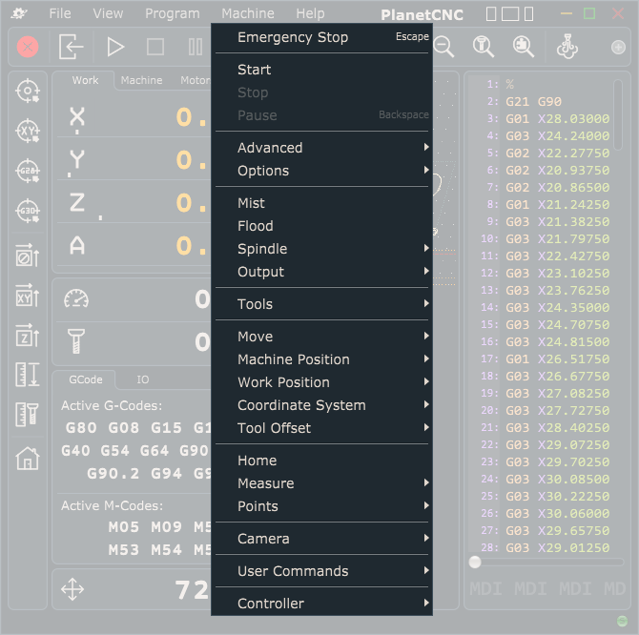Expand the Spindle submenu
Image resolution: width=639 pixels, height=635 pixels.
[x=262, y=249]
